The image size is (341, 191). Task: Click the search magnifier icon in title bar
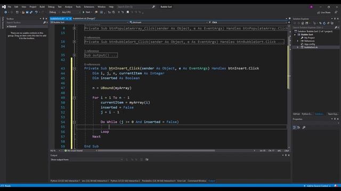(x=153, y=7)
